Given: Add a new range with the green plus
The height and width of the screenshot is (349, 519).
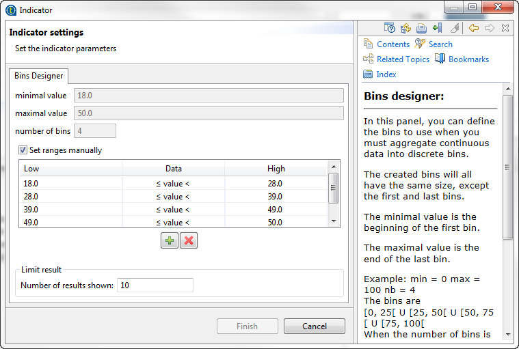Looking at the screenshot, I should (x=170, y=240).
